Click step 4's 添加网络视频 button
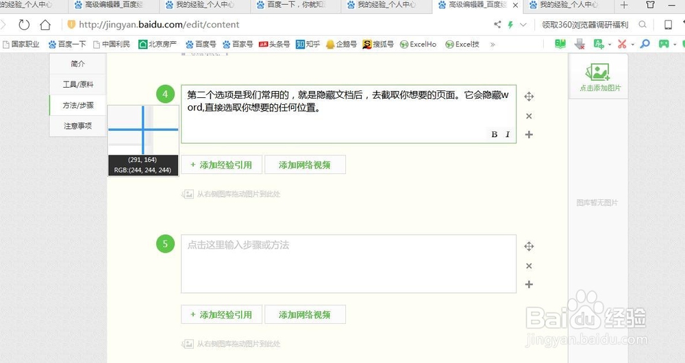Viewport: 685px width, 363px height. [x=305, y=164]
